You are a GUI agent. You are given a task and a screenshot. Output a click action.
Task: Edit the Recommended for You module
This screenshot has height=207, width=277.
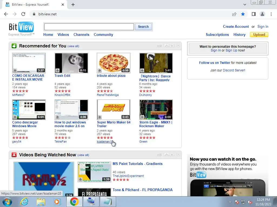click(159, 46)
